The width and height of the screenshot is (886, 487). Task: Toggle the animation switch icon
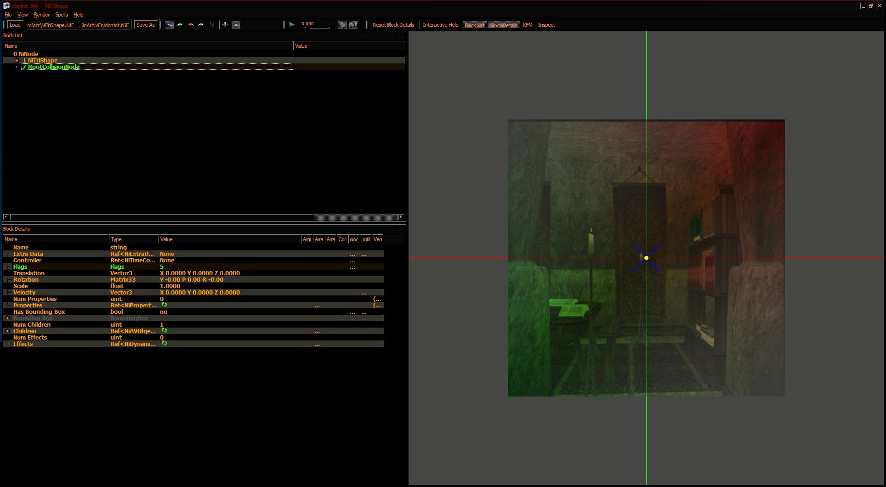click(x=353, y=25)
